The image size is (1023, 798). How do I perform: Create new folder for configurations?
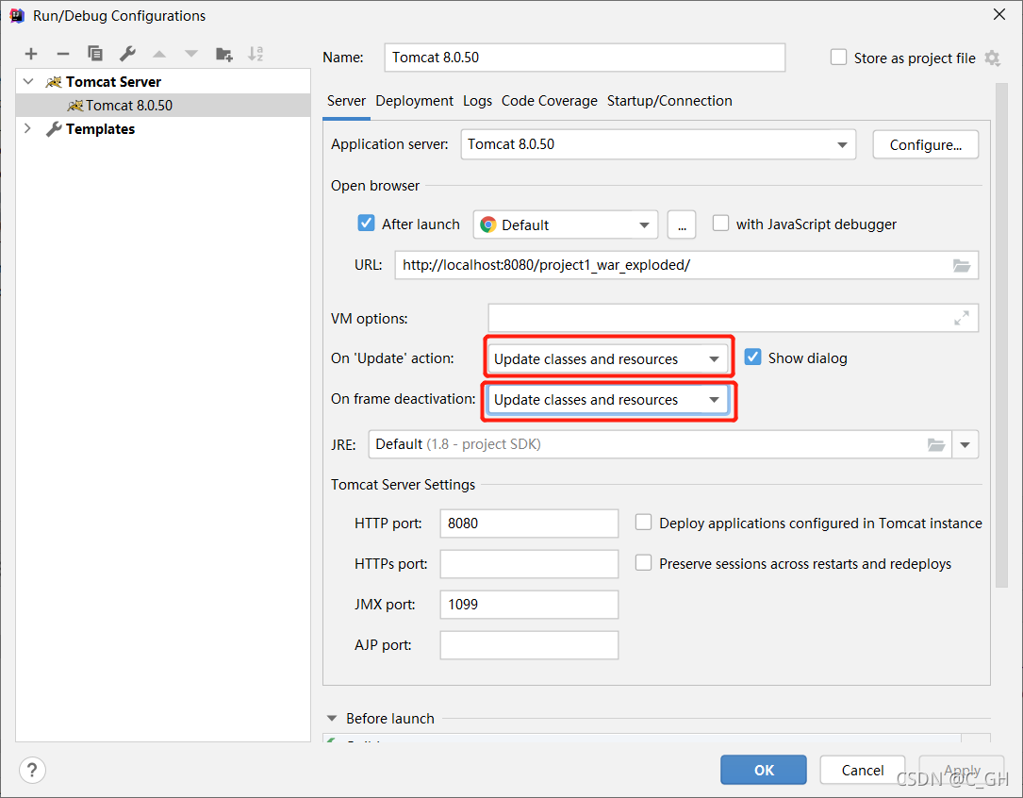tap(223, 54)
